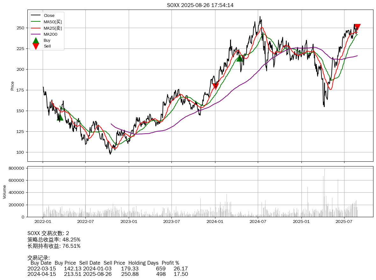Click the vertical Volume axis label
376x280 pixels.
[x=4, y=192]
